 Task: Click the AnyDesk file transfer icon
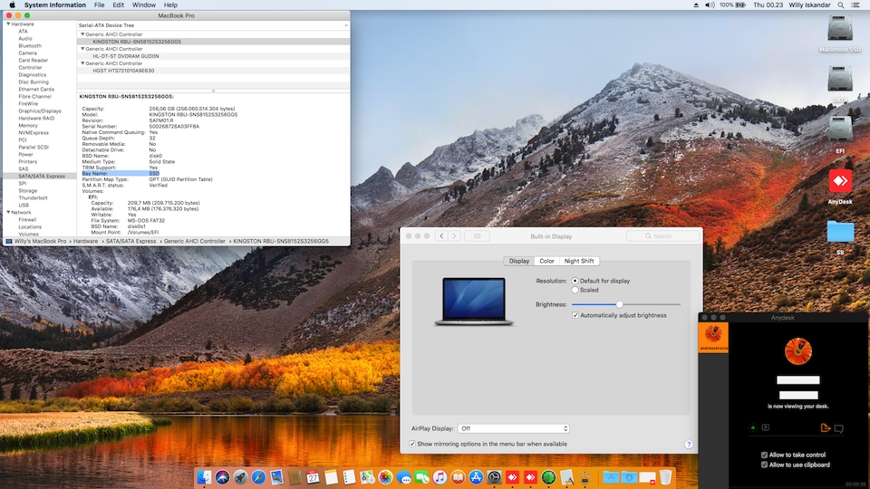click(825, 427)
